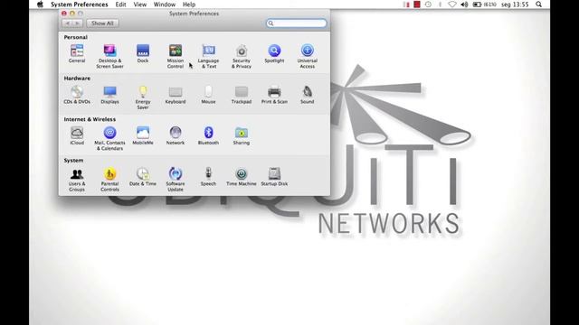Open Energy Saver preferences
579x325 pixels.
[143, 97]
